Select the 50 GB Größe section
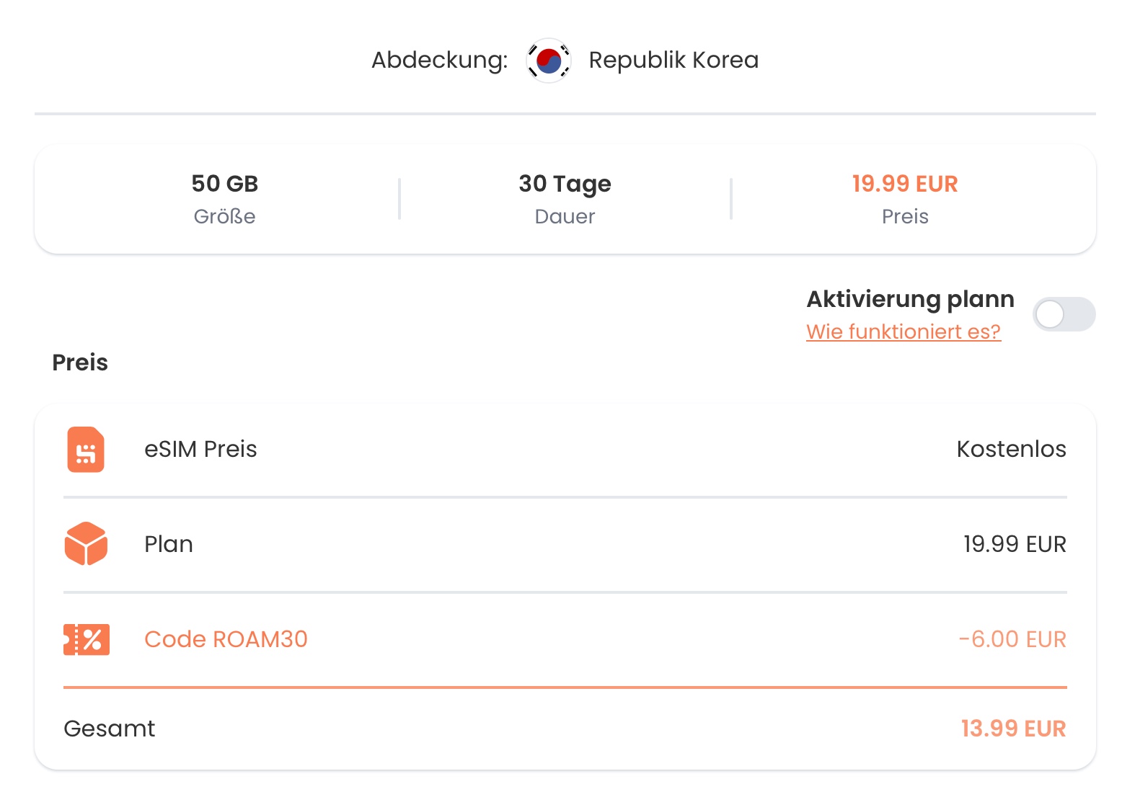Image resolution: width=1122 pixels, height=797 pixels. pyautogui.click(x=224, y=197)
